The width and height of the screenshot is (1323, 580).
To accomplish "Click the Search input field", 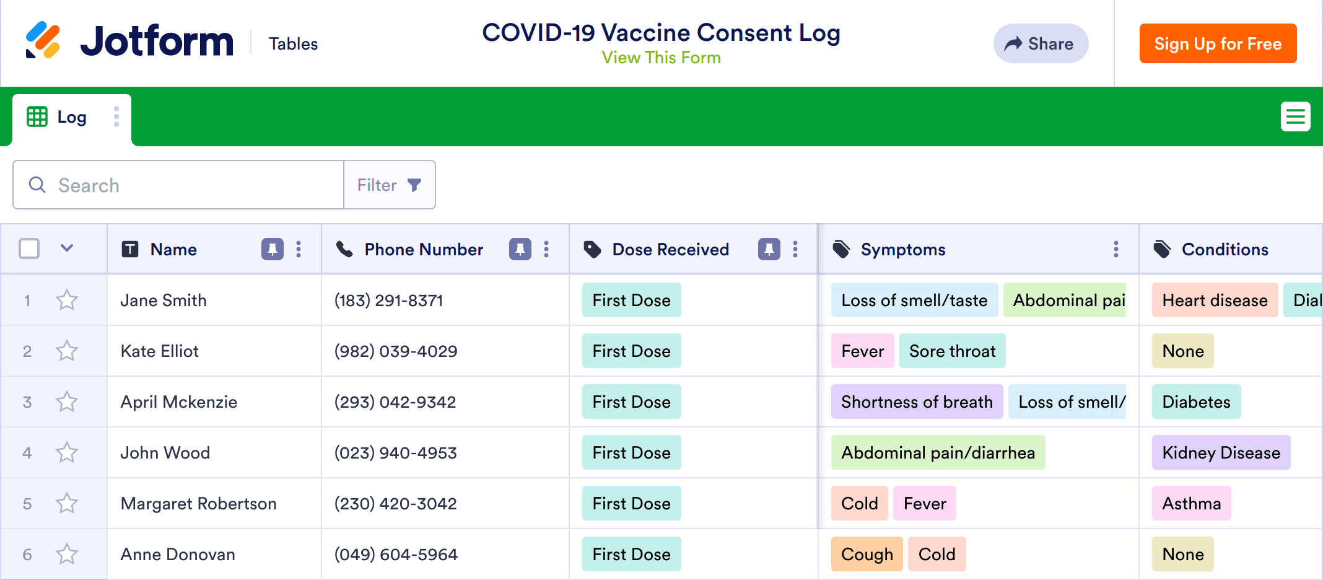I will 186,185.
